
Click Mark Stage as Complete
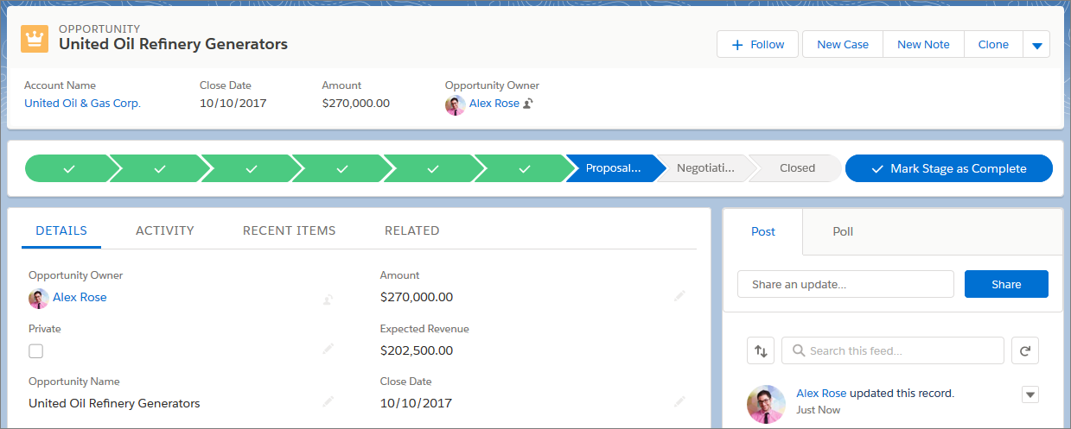[x=949, y=168]
